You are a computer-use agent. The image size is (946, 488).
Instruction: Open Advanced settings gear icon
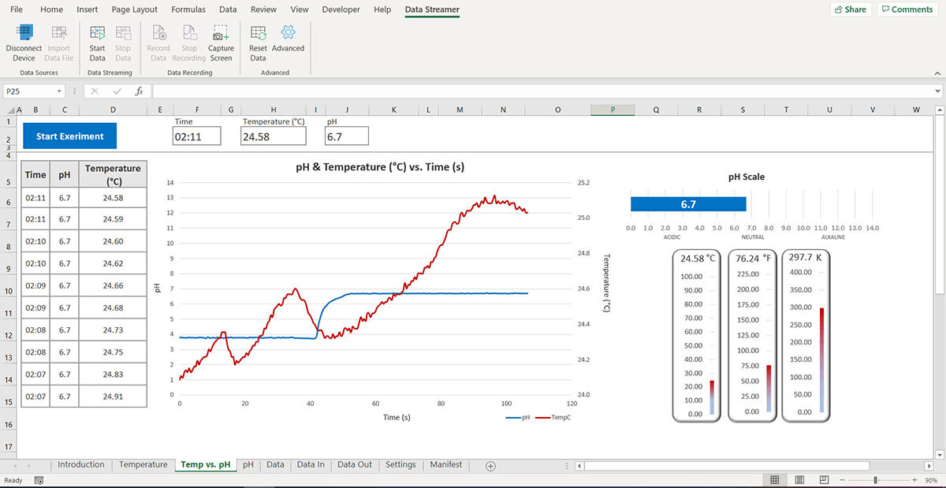tap(288, 33)
